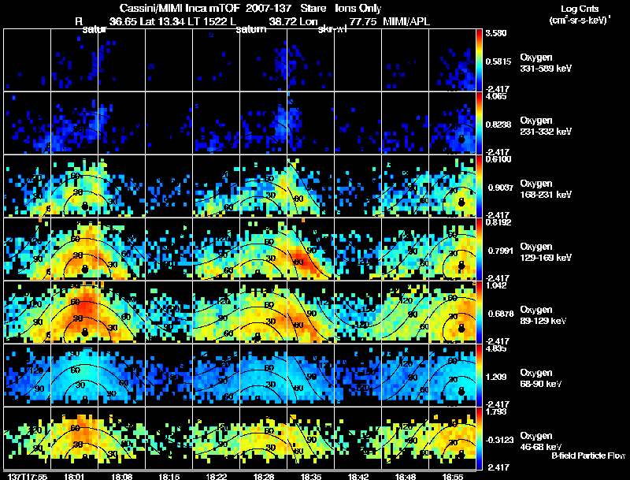Select the "Oxygen 46-68 keV" row label

[541, 441]
